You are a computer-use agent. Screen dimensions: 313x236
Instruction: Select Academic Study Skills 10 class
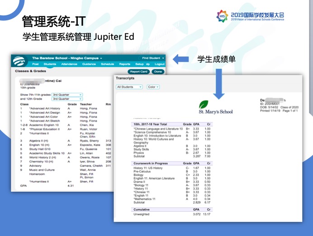click(x=47, y=153)
